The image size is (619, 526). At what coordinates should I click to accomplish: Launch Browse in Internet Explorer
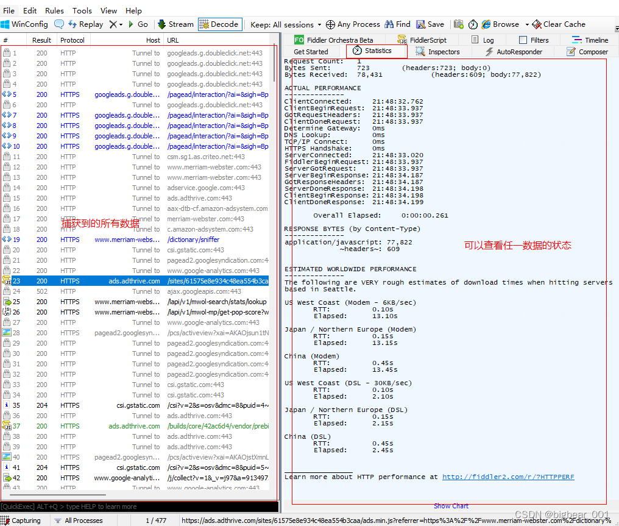(x=501, y=24)
